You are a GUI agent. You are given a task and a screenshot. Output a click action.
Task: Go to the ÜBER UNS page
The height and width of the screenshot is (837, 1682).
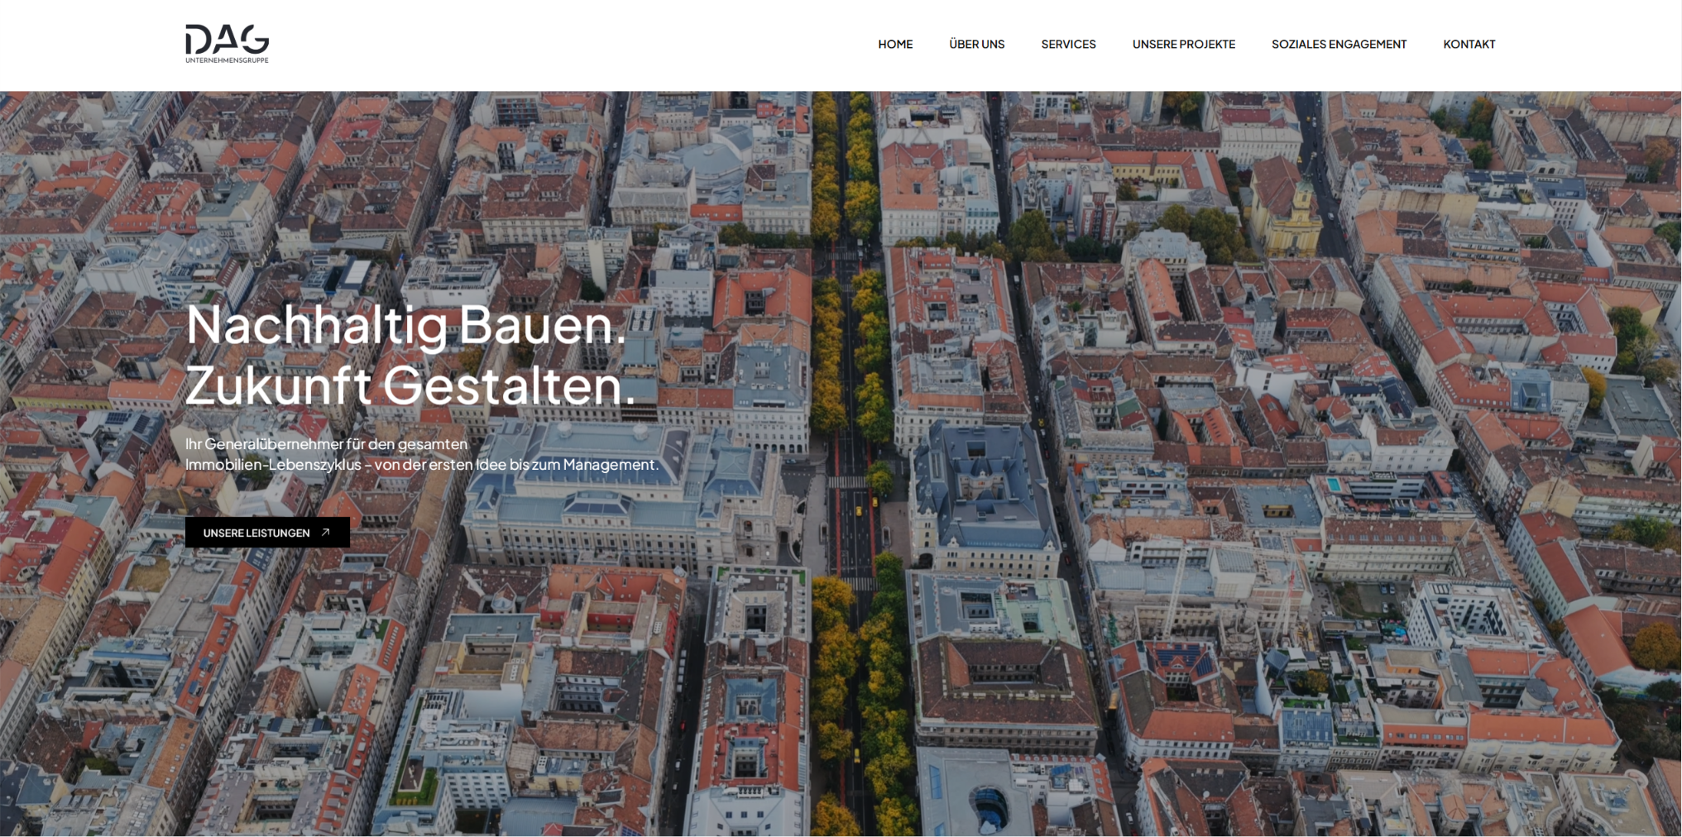click(976, 44)
